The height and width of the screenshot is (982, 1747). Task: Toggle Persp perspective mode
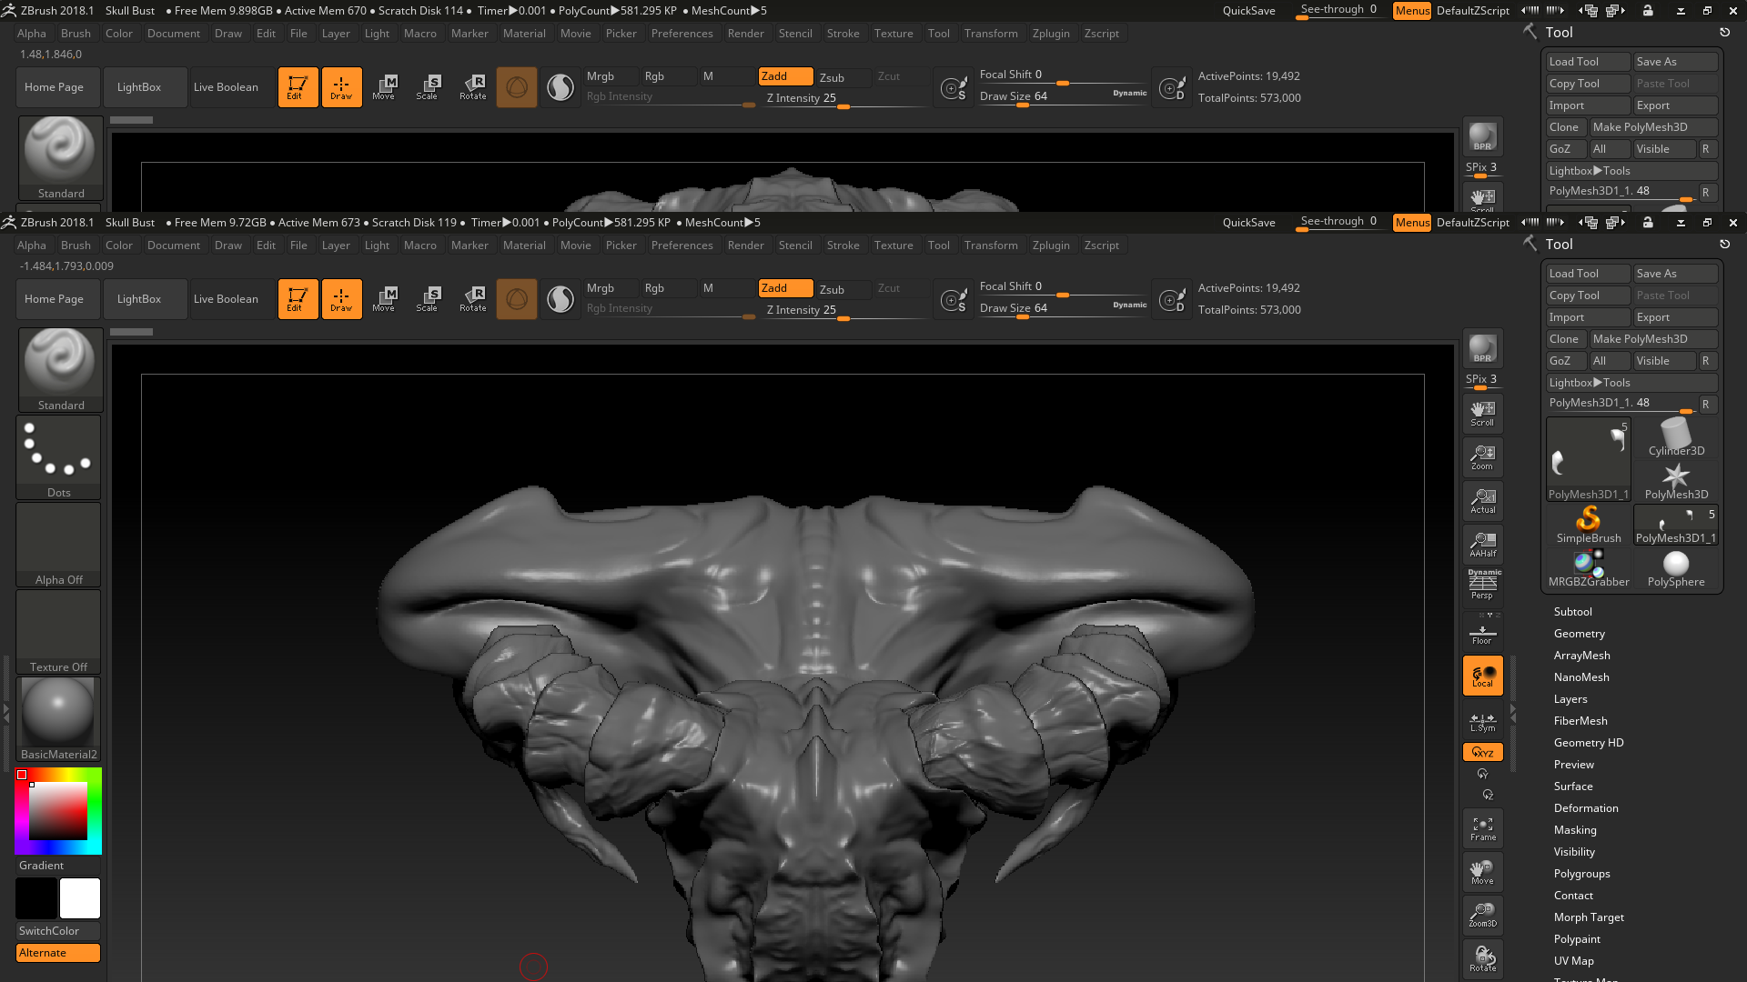tap(1482, 585)
